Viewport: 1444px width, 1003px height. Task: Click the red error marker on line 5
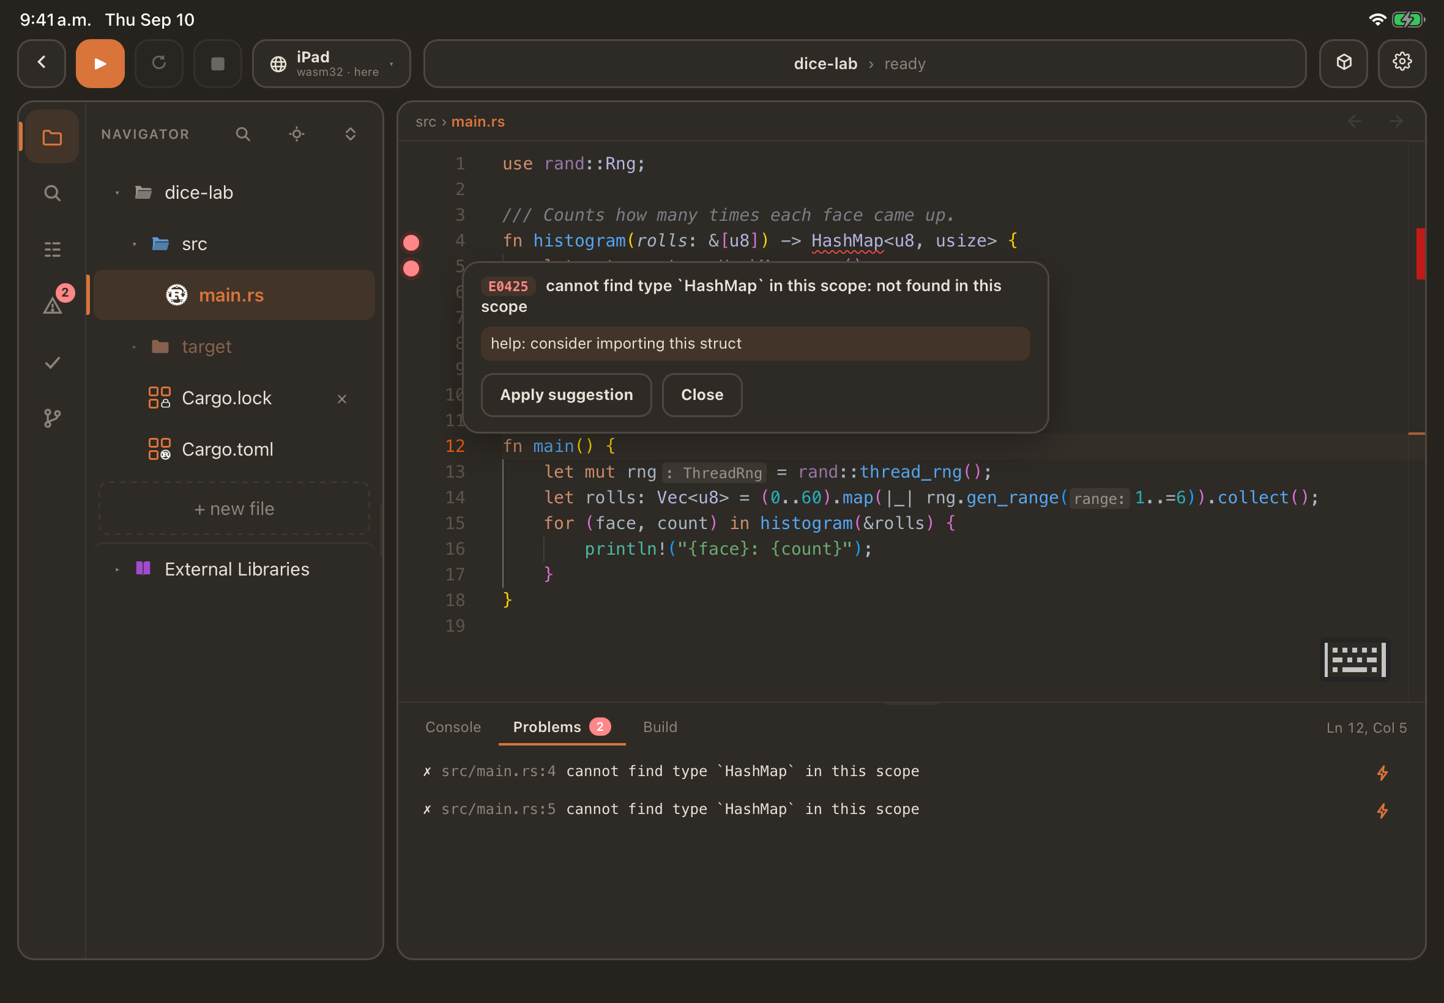click(x=411, y=268)
